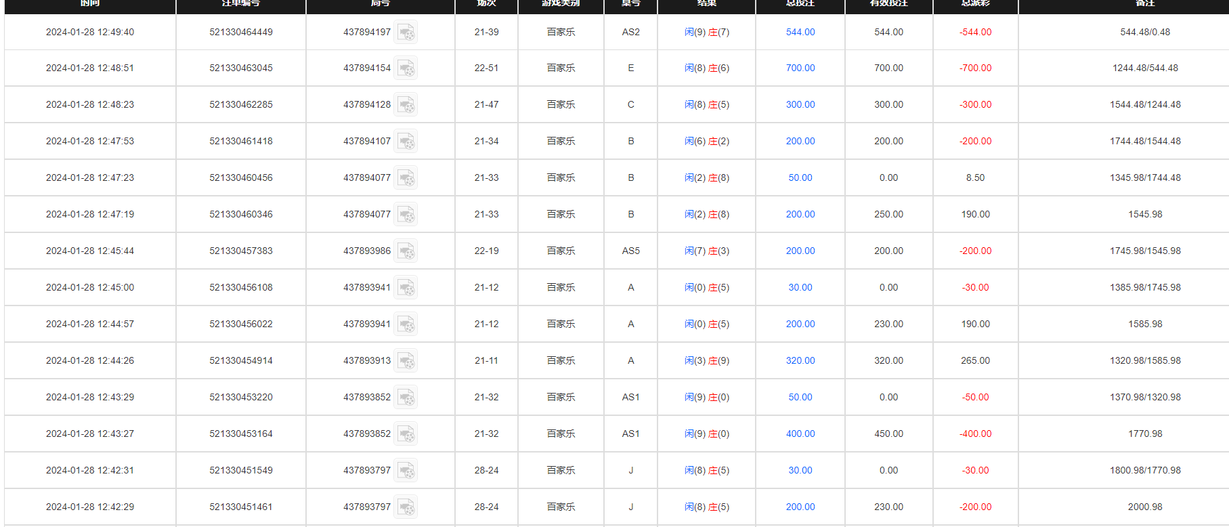Open video replay for round 437894197
Screen dimensions: 1229x527
(x=406, y=33)
